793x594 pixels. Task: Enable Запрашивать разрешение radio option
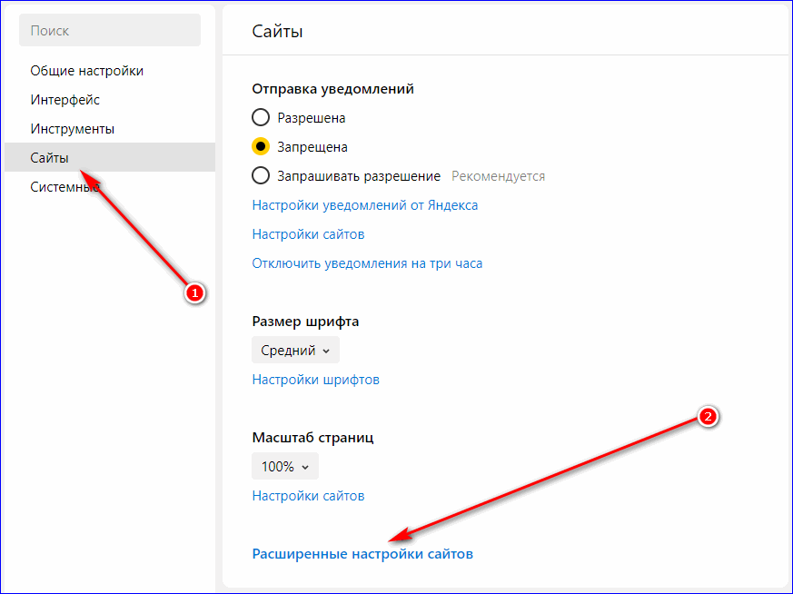pos(261,176)
